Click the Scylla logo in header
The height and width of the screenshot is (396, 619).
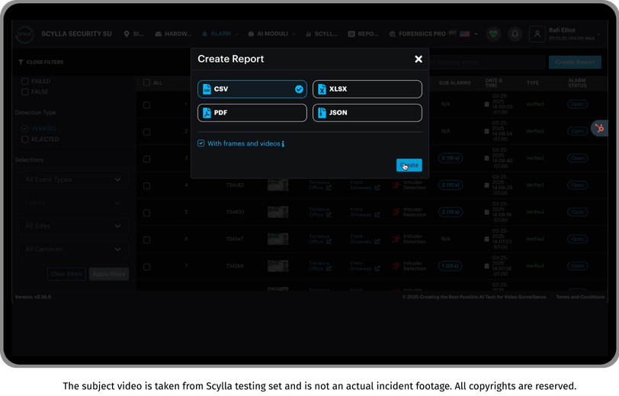[25, 34]
